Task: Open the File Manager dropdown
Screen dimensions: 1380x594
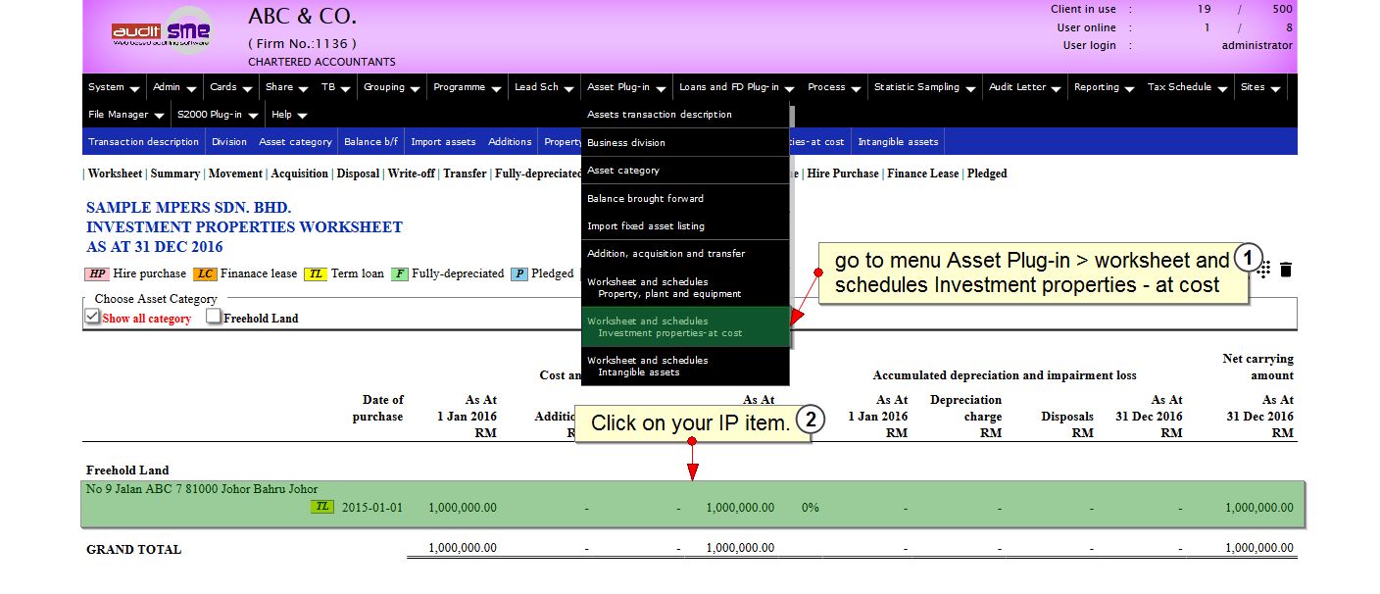Action: 125,115
